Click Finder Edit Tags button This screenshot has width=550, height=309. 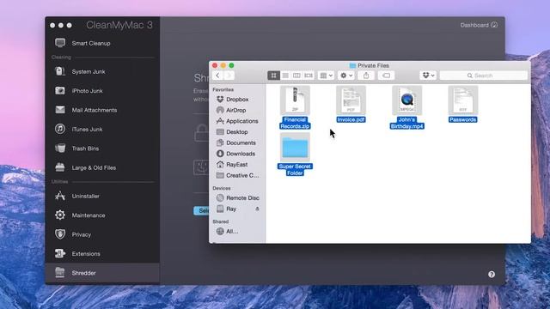[x=386, y=76]
